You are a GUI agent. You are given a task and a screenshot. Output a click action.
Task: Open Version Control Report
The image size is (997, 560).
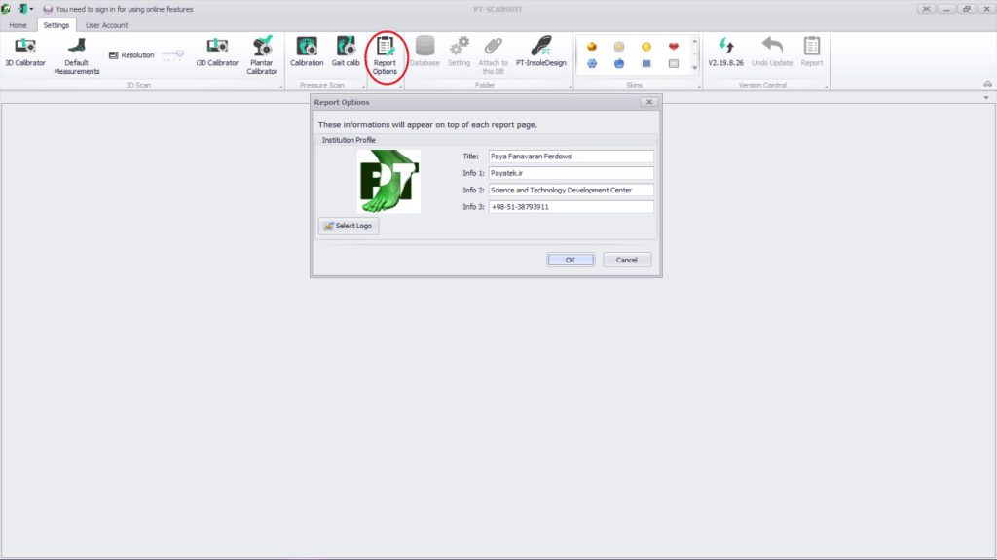811,52
